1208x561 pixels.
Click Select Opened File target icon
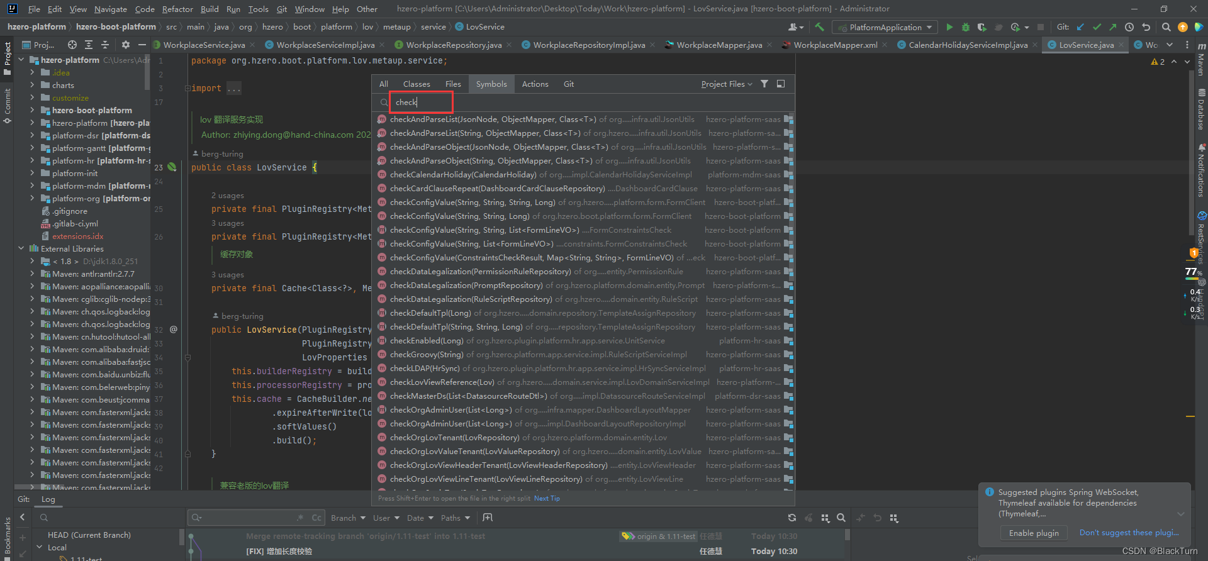click(x=72, y=45)
